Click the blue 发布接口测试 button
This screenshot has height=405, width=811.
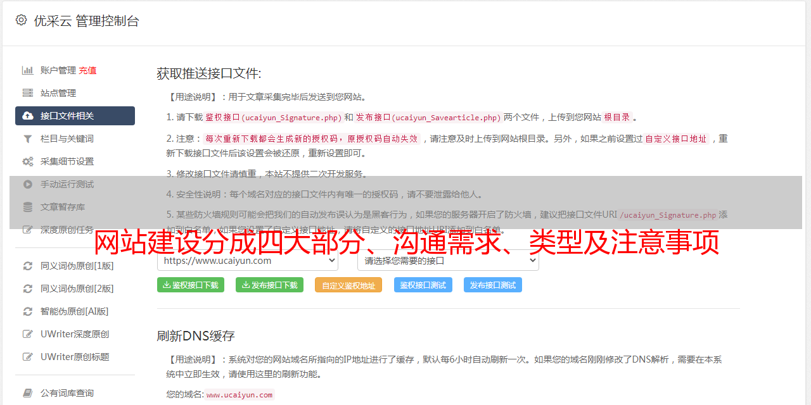493,285
